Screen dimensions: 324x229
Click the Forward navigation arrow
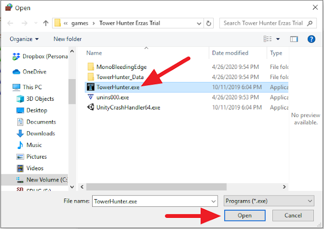click(x=24, y=23)
